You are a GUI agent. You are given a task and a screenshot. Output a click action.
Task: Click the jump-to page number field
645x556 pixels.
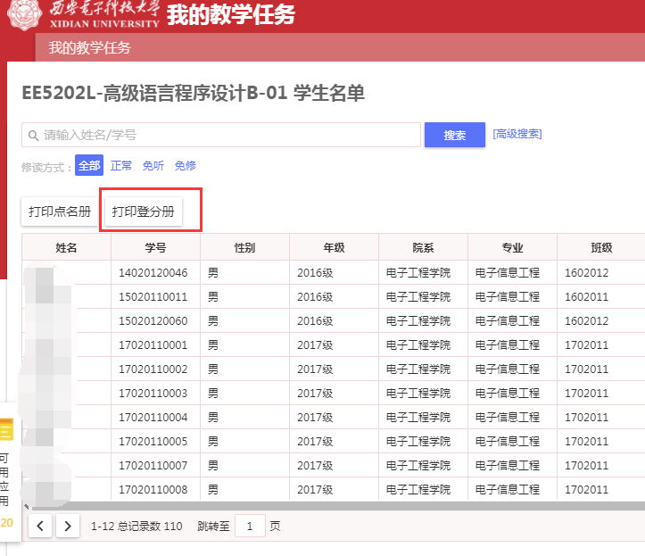(250, 526)
